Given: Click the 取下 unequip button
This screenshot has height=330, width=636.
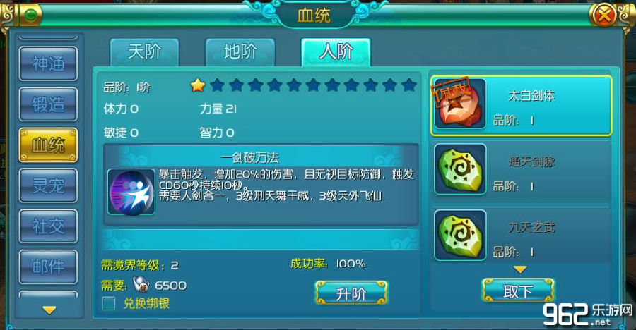Looking at the screenshot, I should point(518,291).
